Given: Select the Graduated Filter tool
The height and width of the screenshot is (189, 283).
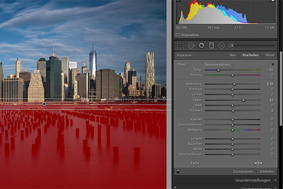Looking at the screenshot, I should [211, 45].
